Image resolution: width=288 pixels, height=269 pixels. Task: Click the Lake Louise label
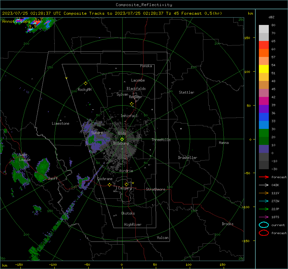[x=25, y=157]
